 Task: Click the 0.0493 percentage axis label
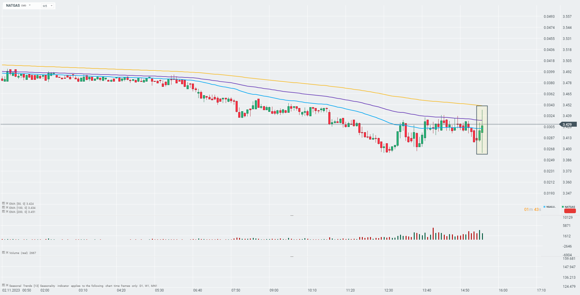(549, 17)
